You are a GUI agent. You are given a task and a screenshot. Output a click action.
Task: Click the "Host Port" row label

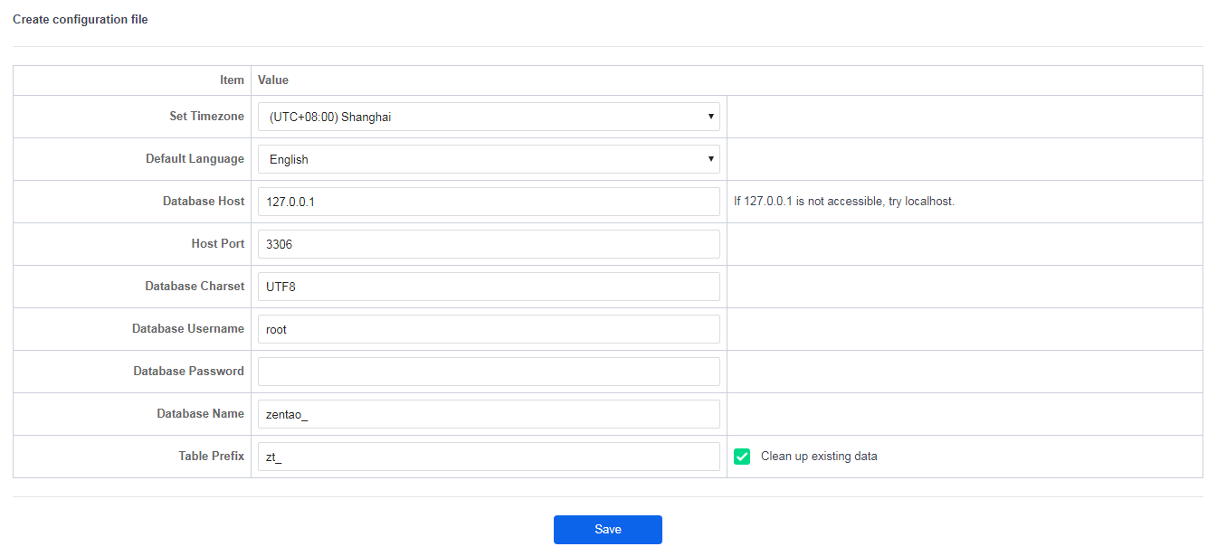tap(212, 244)
